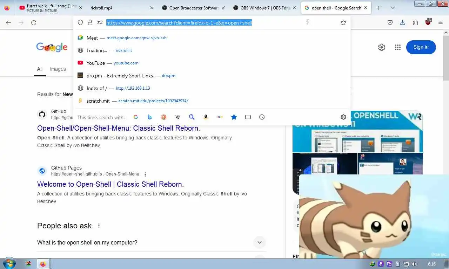The width and height of the screenshot is (449, 269).
Task: Close the rickroll.mp4 tab
Action: [152, 8]
